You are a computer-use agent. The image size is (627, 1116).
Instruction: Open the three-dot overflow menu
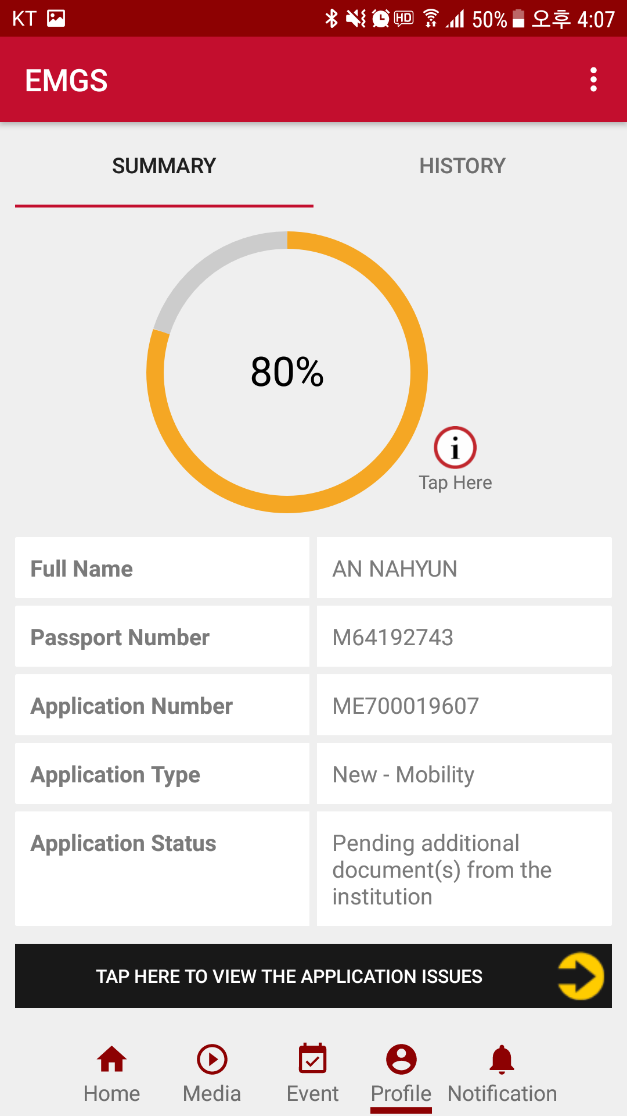pyautogui.click(x=593, y=80)
